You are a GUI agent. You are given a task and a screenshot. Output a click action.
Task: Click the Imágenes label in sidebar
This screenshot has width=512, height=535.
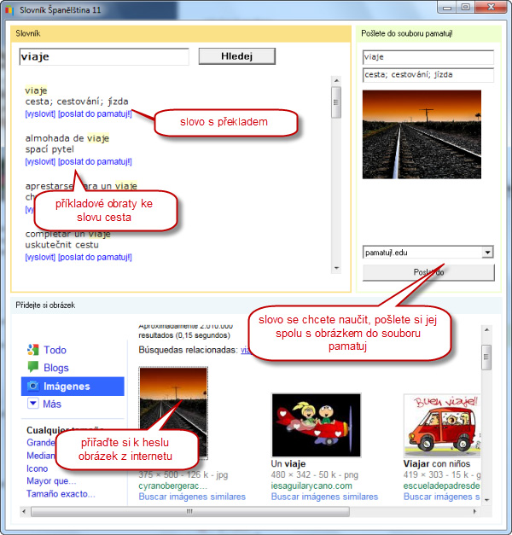coord(67,387)
